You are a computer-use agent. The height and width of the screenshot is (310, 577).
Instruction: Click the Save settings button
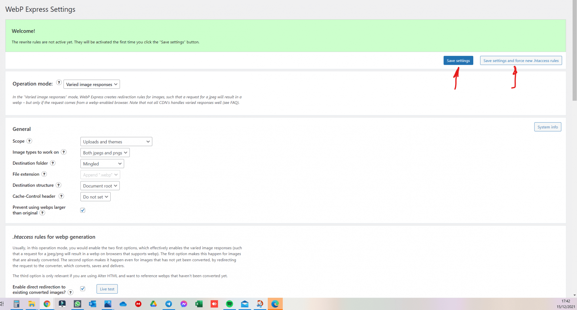pos(458,61)
